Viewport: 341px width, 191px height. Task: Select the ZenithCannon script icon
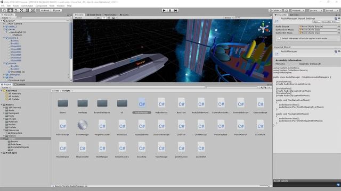tap(181, 147)
